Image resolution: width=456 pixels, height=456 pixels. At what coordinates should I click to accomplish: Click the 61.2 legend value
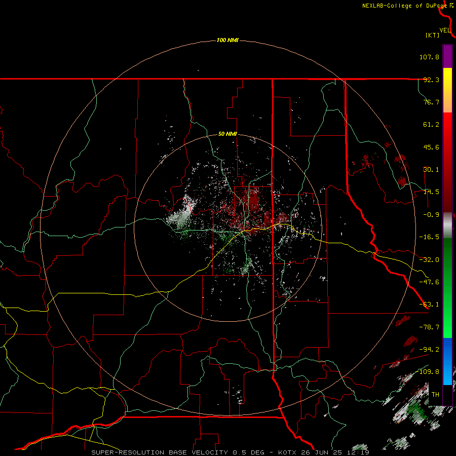(x=431, y=125)
